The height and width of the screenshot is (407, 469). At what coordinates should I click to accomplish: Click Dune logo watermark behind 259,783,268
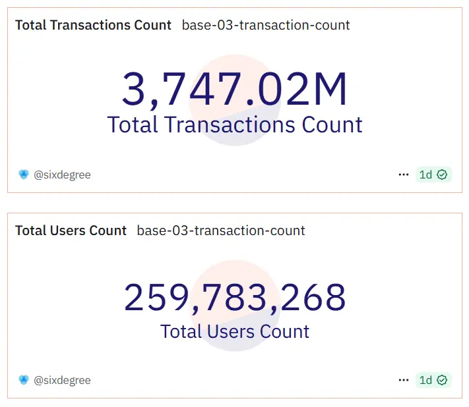[x=235, y=306]
